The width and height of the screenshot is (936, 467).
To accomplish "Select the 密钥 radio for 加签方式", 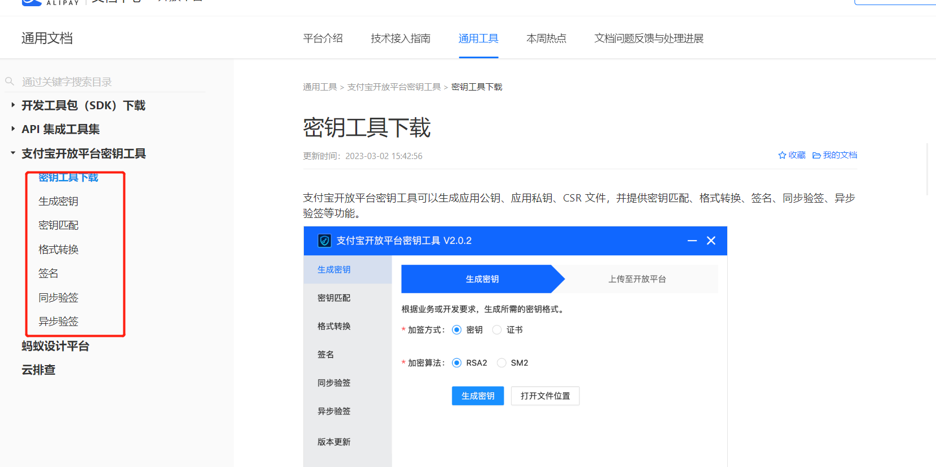I will coord(457,330).
